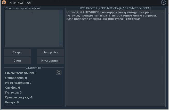Click the Старт button
This screenshot has height=110, width=169.
pyautogui.click(x=17, y=52)
